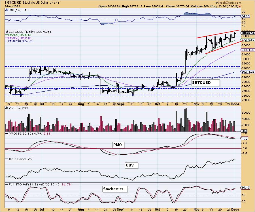This screenshot has height=212, width=255.
Task: Click the $BTCUSD ticker title at top left
Action: tap(13, 3)
